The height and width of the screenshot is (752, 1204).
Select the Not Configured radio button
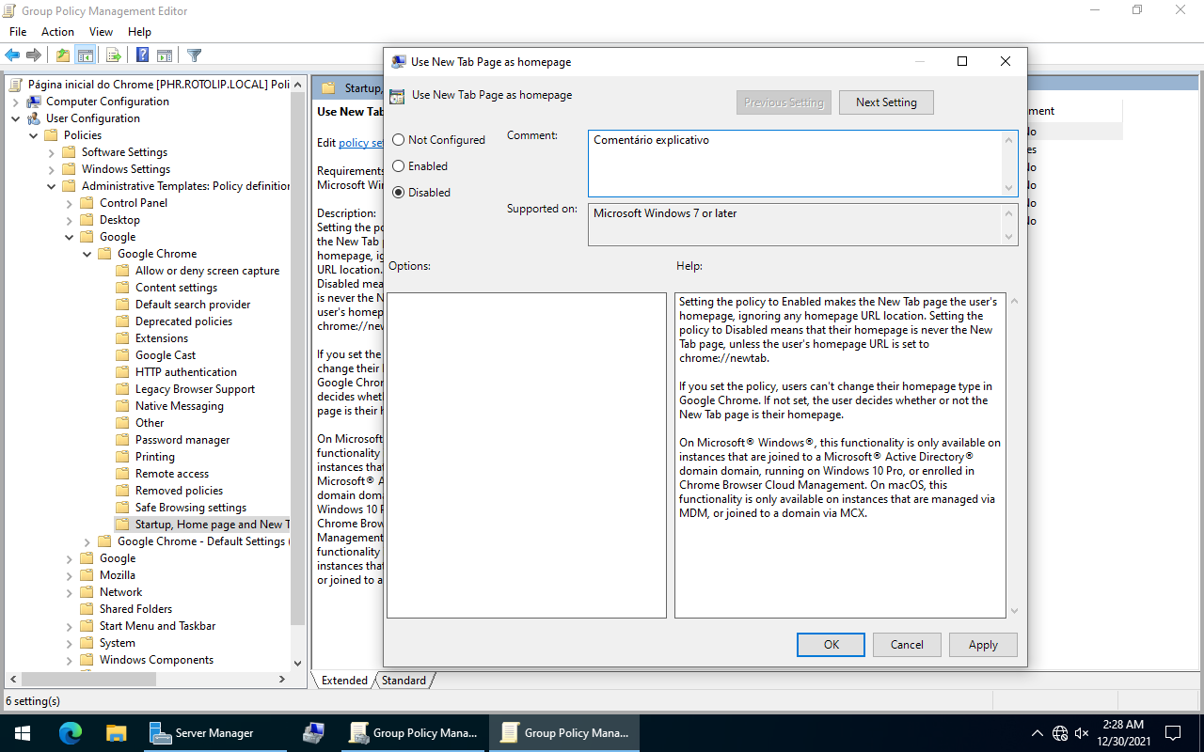click(399, 140)
